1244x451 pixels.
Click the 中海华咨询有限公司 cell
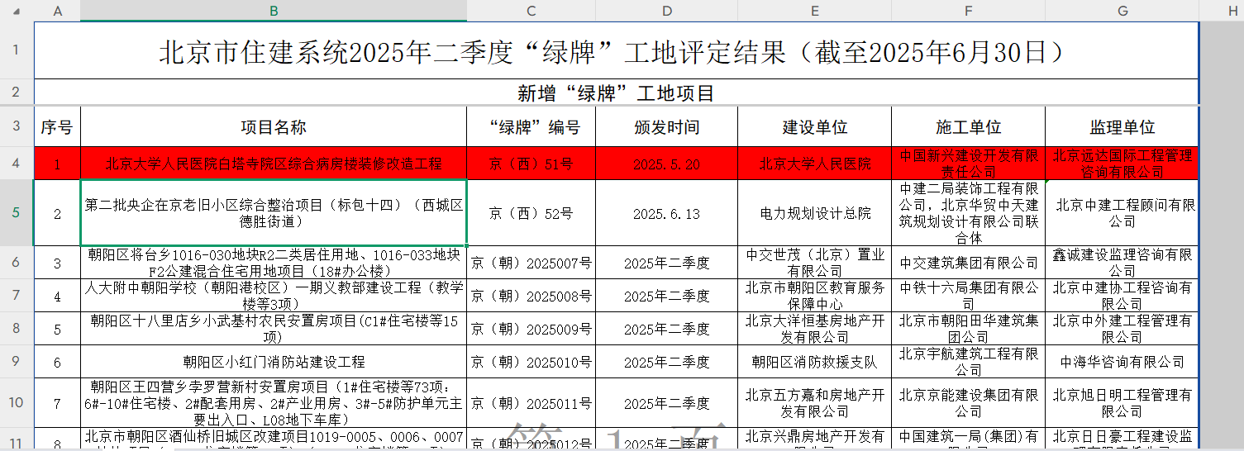click(1122, 362)
